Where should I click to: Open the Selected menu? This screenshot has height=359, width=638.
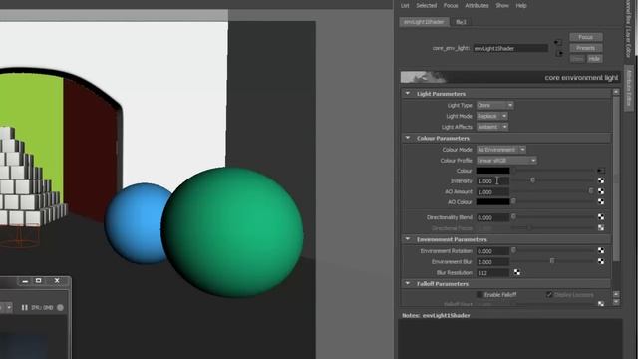[x=426, y=6]
